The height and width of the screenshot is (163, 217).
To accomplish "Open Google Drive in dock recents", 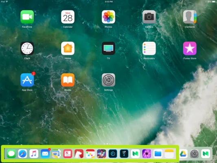I will pos(183,154).
